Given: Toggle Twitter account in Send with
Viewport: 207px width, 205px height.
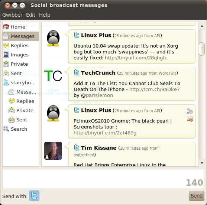Looking at the screenshot, I should (34, 196).
